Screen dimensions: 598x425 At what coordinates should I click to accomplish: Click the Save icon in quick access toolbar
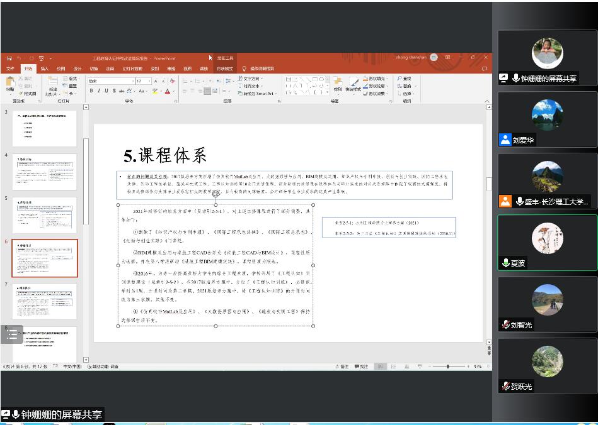9,58
